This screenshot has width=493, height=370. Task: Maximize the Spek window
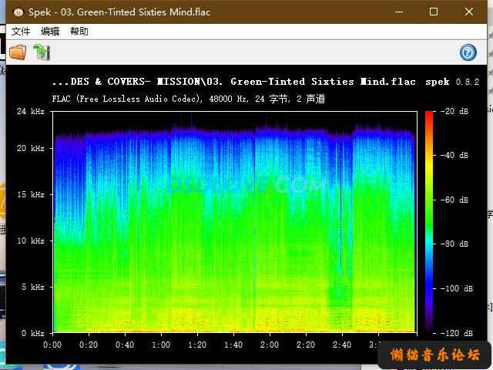tap(434, 12)
